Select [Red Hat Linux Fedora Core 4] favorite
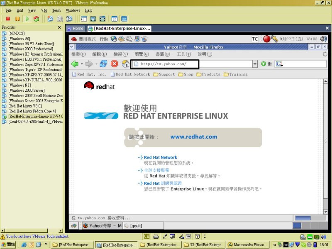332x249 pixels. (32, 111)
